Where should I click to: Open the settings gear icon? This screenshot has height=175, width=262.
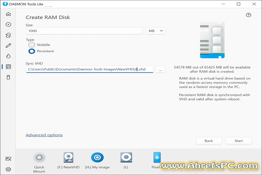[x=8, y=169]
